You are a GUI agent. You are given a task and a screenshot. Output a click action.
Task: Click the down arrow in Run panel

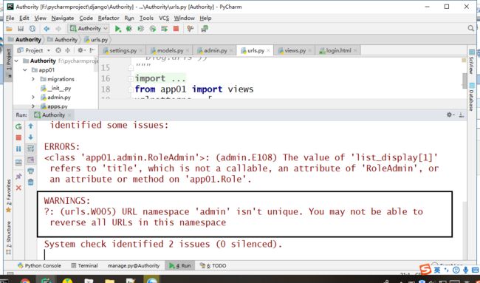pyautogui.click(x=30, y=137)
